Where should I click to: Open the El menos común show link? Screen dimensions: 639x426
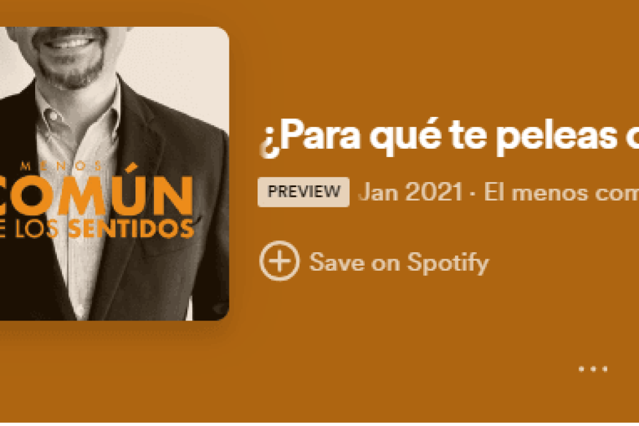(561, 192)
